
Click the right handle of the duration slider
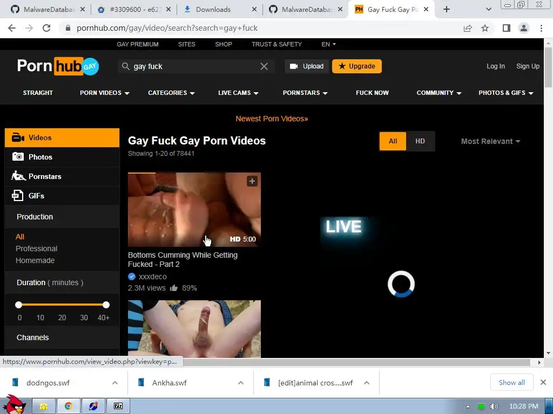point(106,305)
